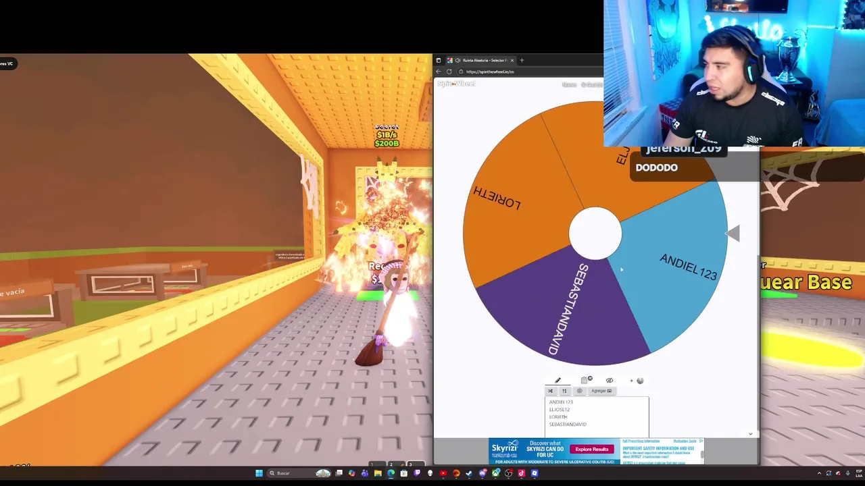Switch to the pencil edit entries tab
This screenshot has height=486, width=865.
[558, 380]
